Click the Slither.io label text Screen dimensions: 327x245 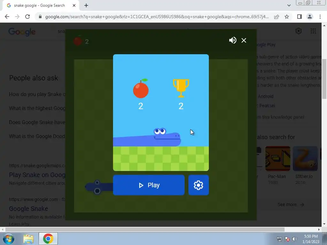[x=304, y=176]
